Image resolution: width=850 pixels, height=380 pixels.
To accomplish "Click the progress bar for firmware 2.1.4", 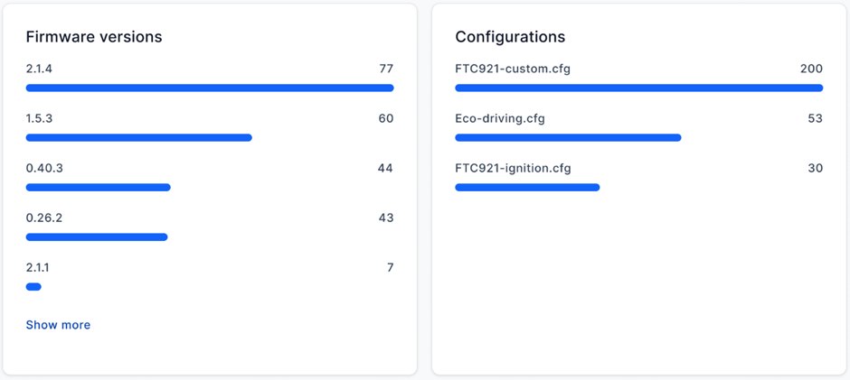I will pos(210,88).
